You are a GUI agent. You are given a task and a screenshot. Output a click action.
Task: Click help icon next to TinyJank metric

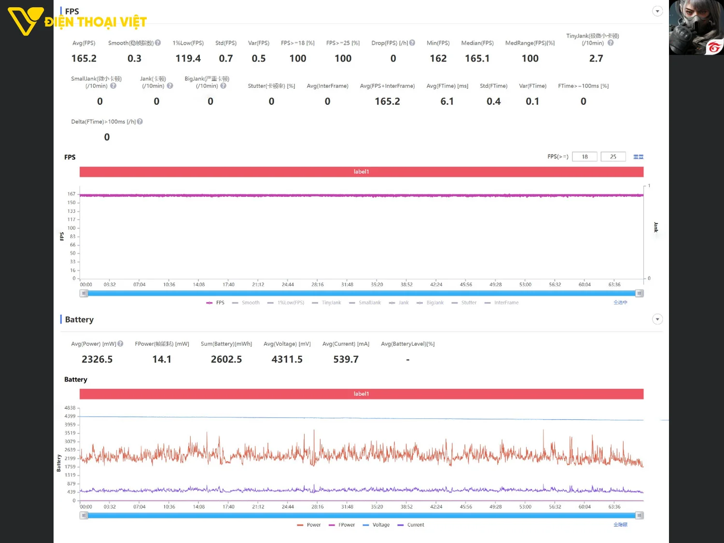click(611, 43)
